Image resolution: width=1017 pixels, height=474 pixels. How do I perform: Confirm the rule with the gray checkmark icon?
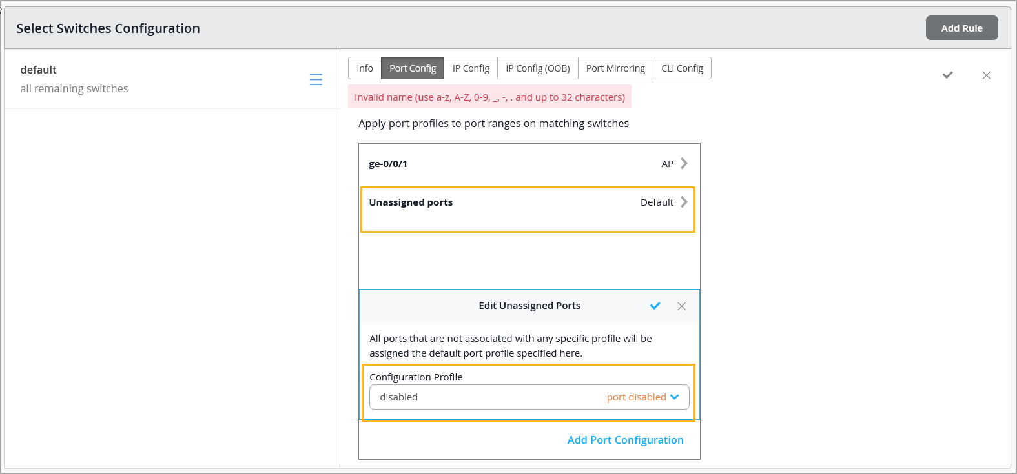[947, 75]
